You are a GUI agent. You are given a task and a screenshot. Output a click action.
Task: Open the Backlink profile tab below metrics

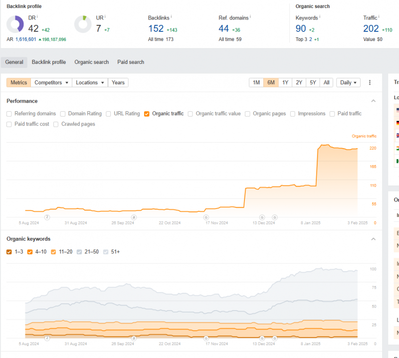pyautogui.click(x=49, y=62)
